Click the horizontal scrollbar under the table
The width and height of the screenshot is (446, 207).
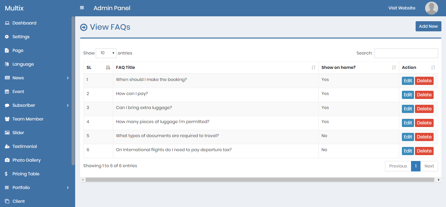260,180
